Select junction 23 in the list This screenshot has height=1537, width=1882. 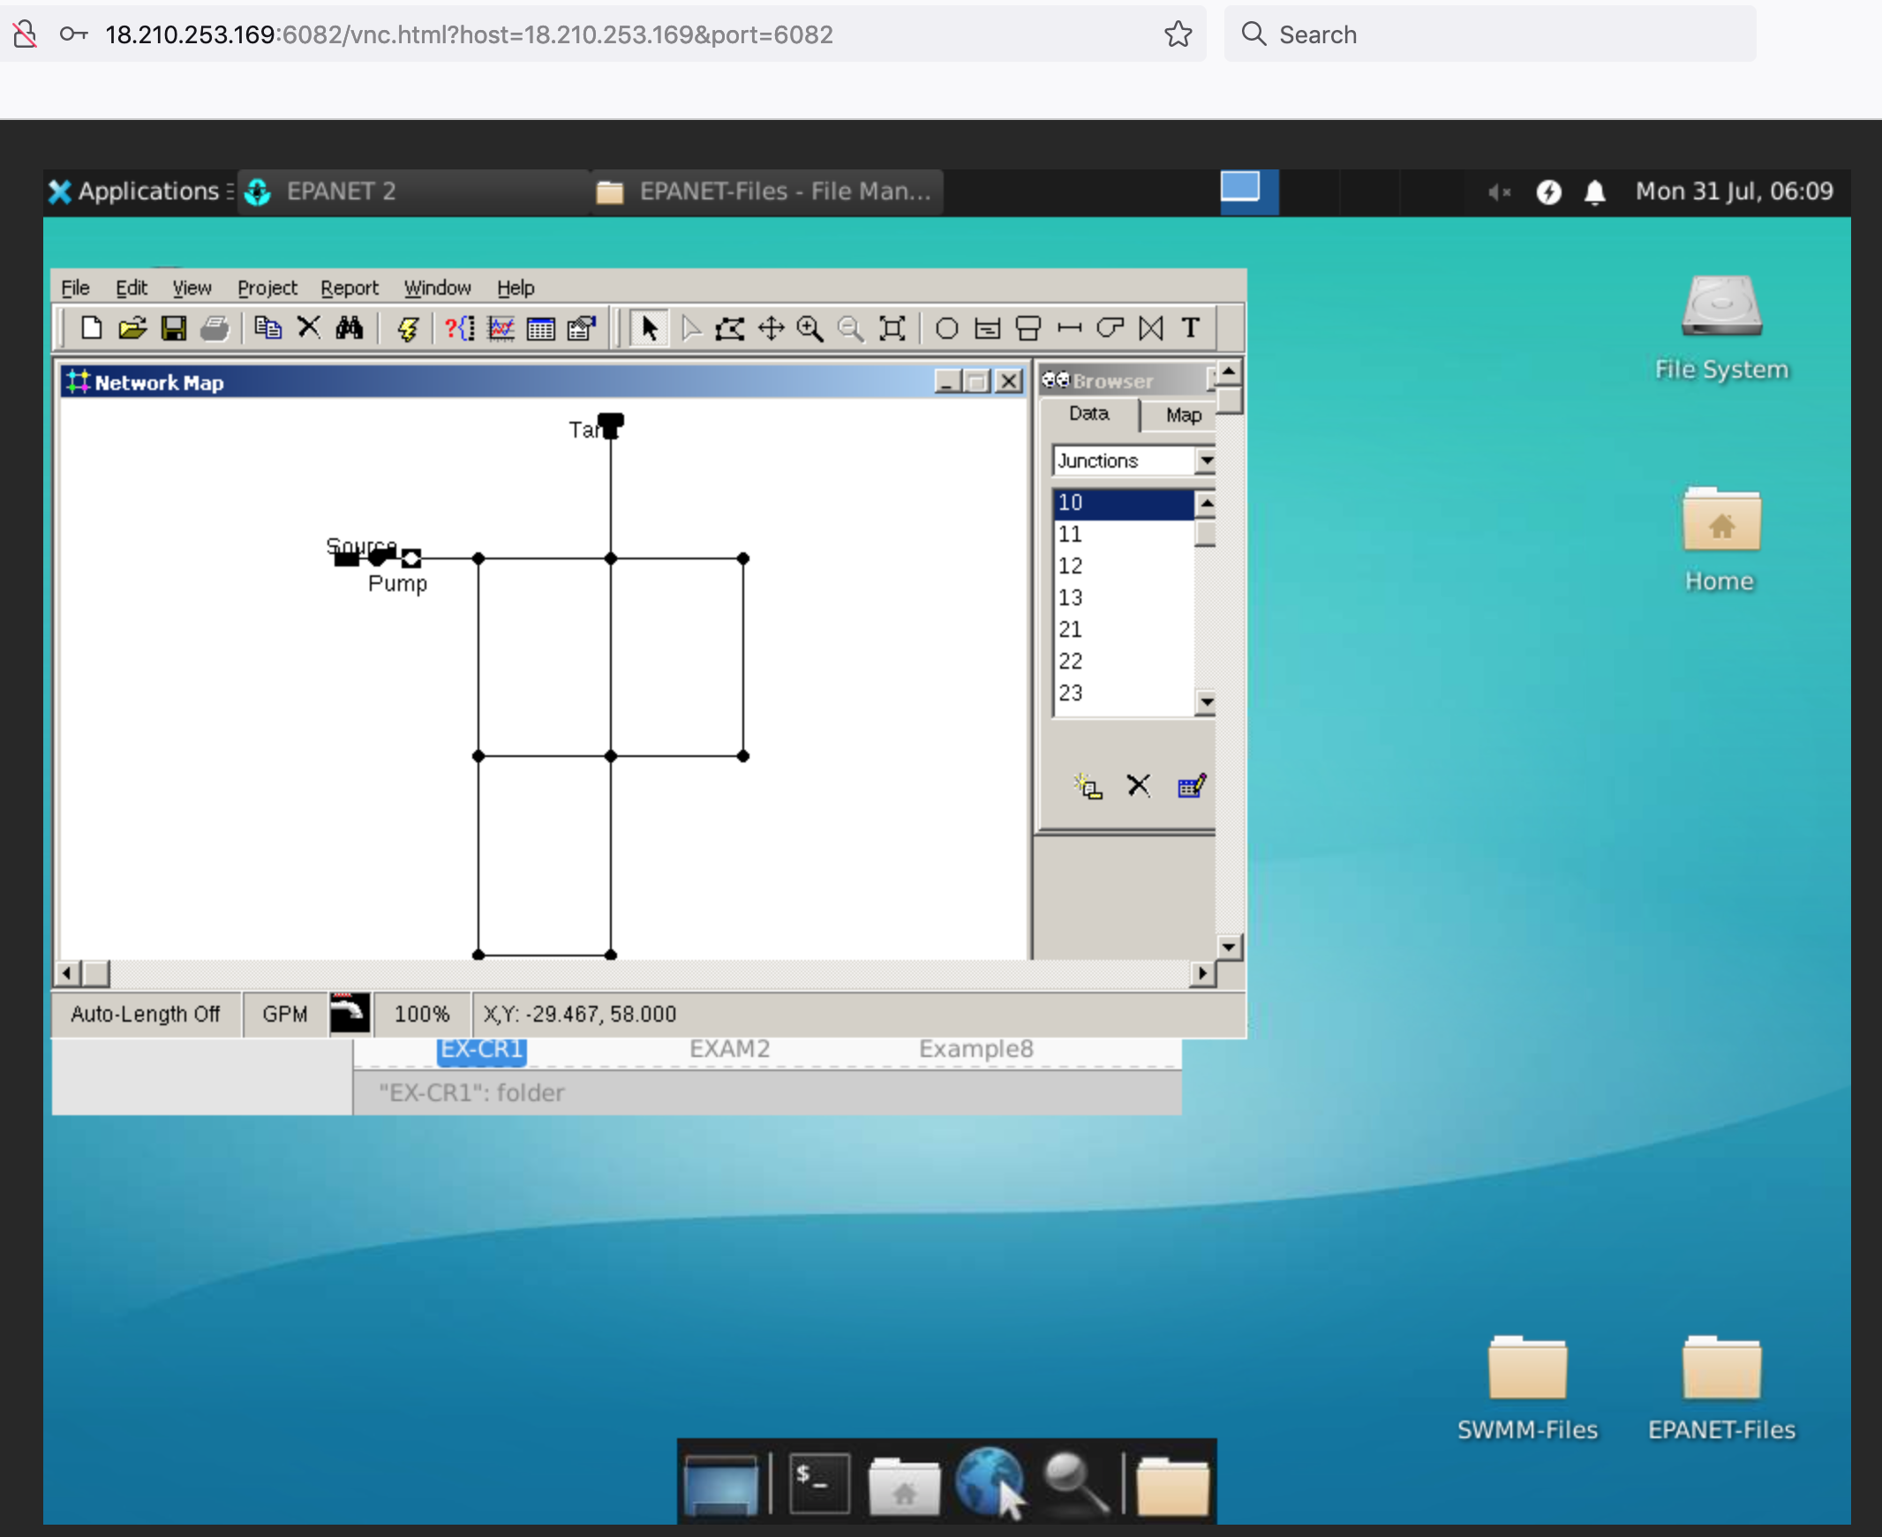point(1123,694)
